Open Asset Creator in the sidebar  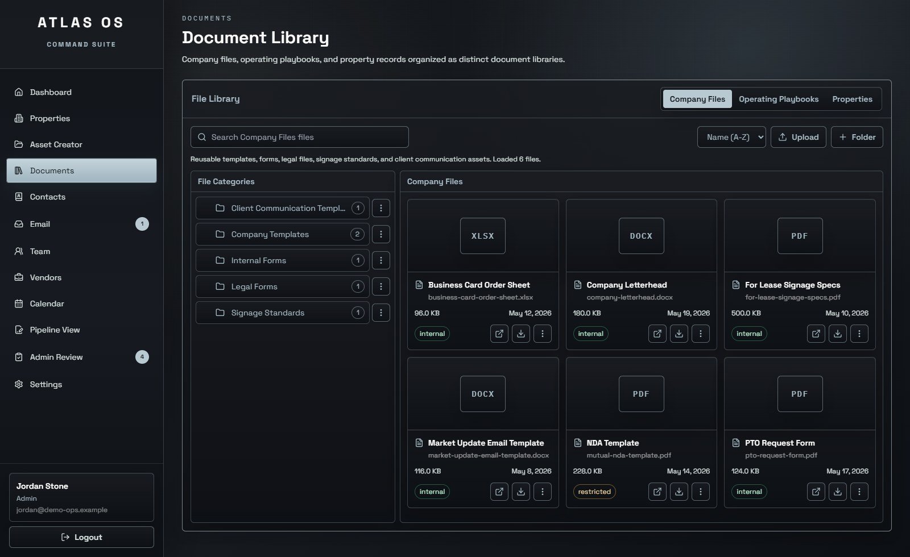point(81,144)
